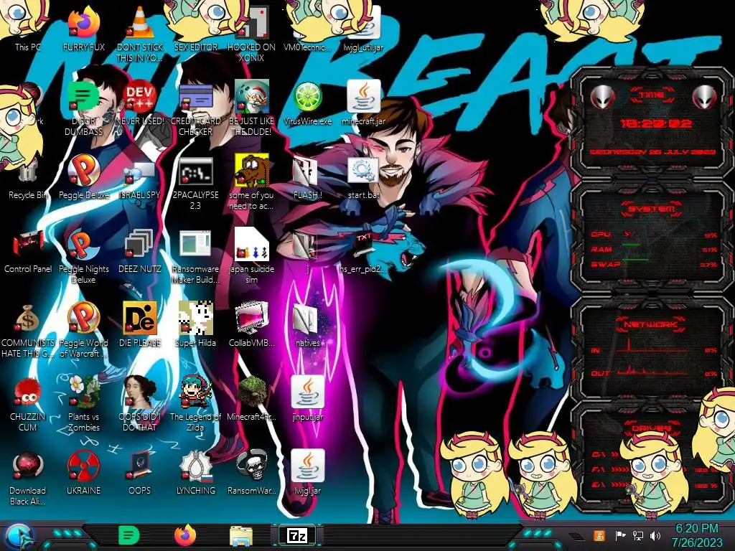Open the Recycle Bin
Viewport: 735px width, 551px height.
pos(27,180)
